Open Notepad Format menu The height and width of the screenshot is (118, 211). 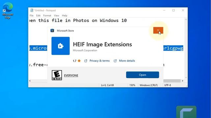pos(47,15)
